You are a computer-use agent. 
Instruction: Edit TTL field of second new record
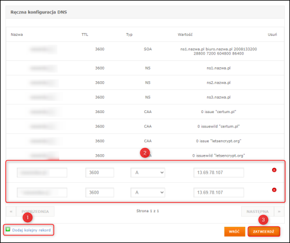(100, 193)
